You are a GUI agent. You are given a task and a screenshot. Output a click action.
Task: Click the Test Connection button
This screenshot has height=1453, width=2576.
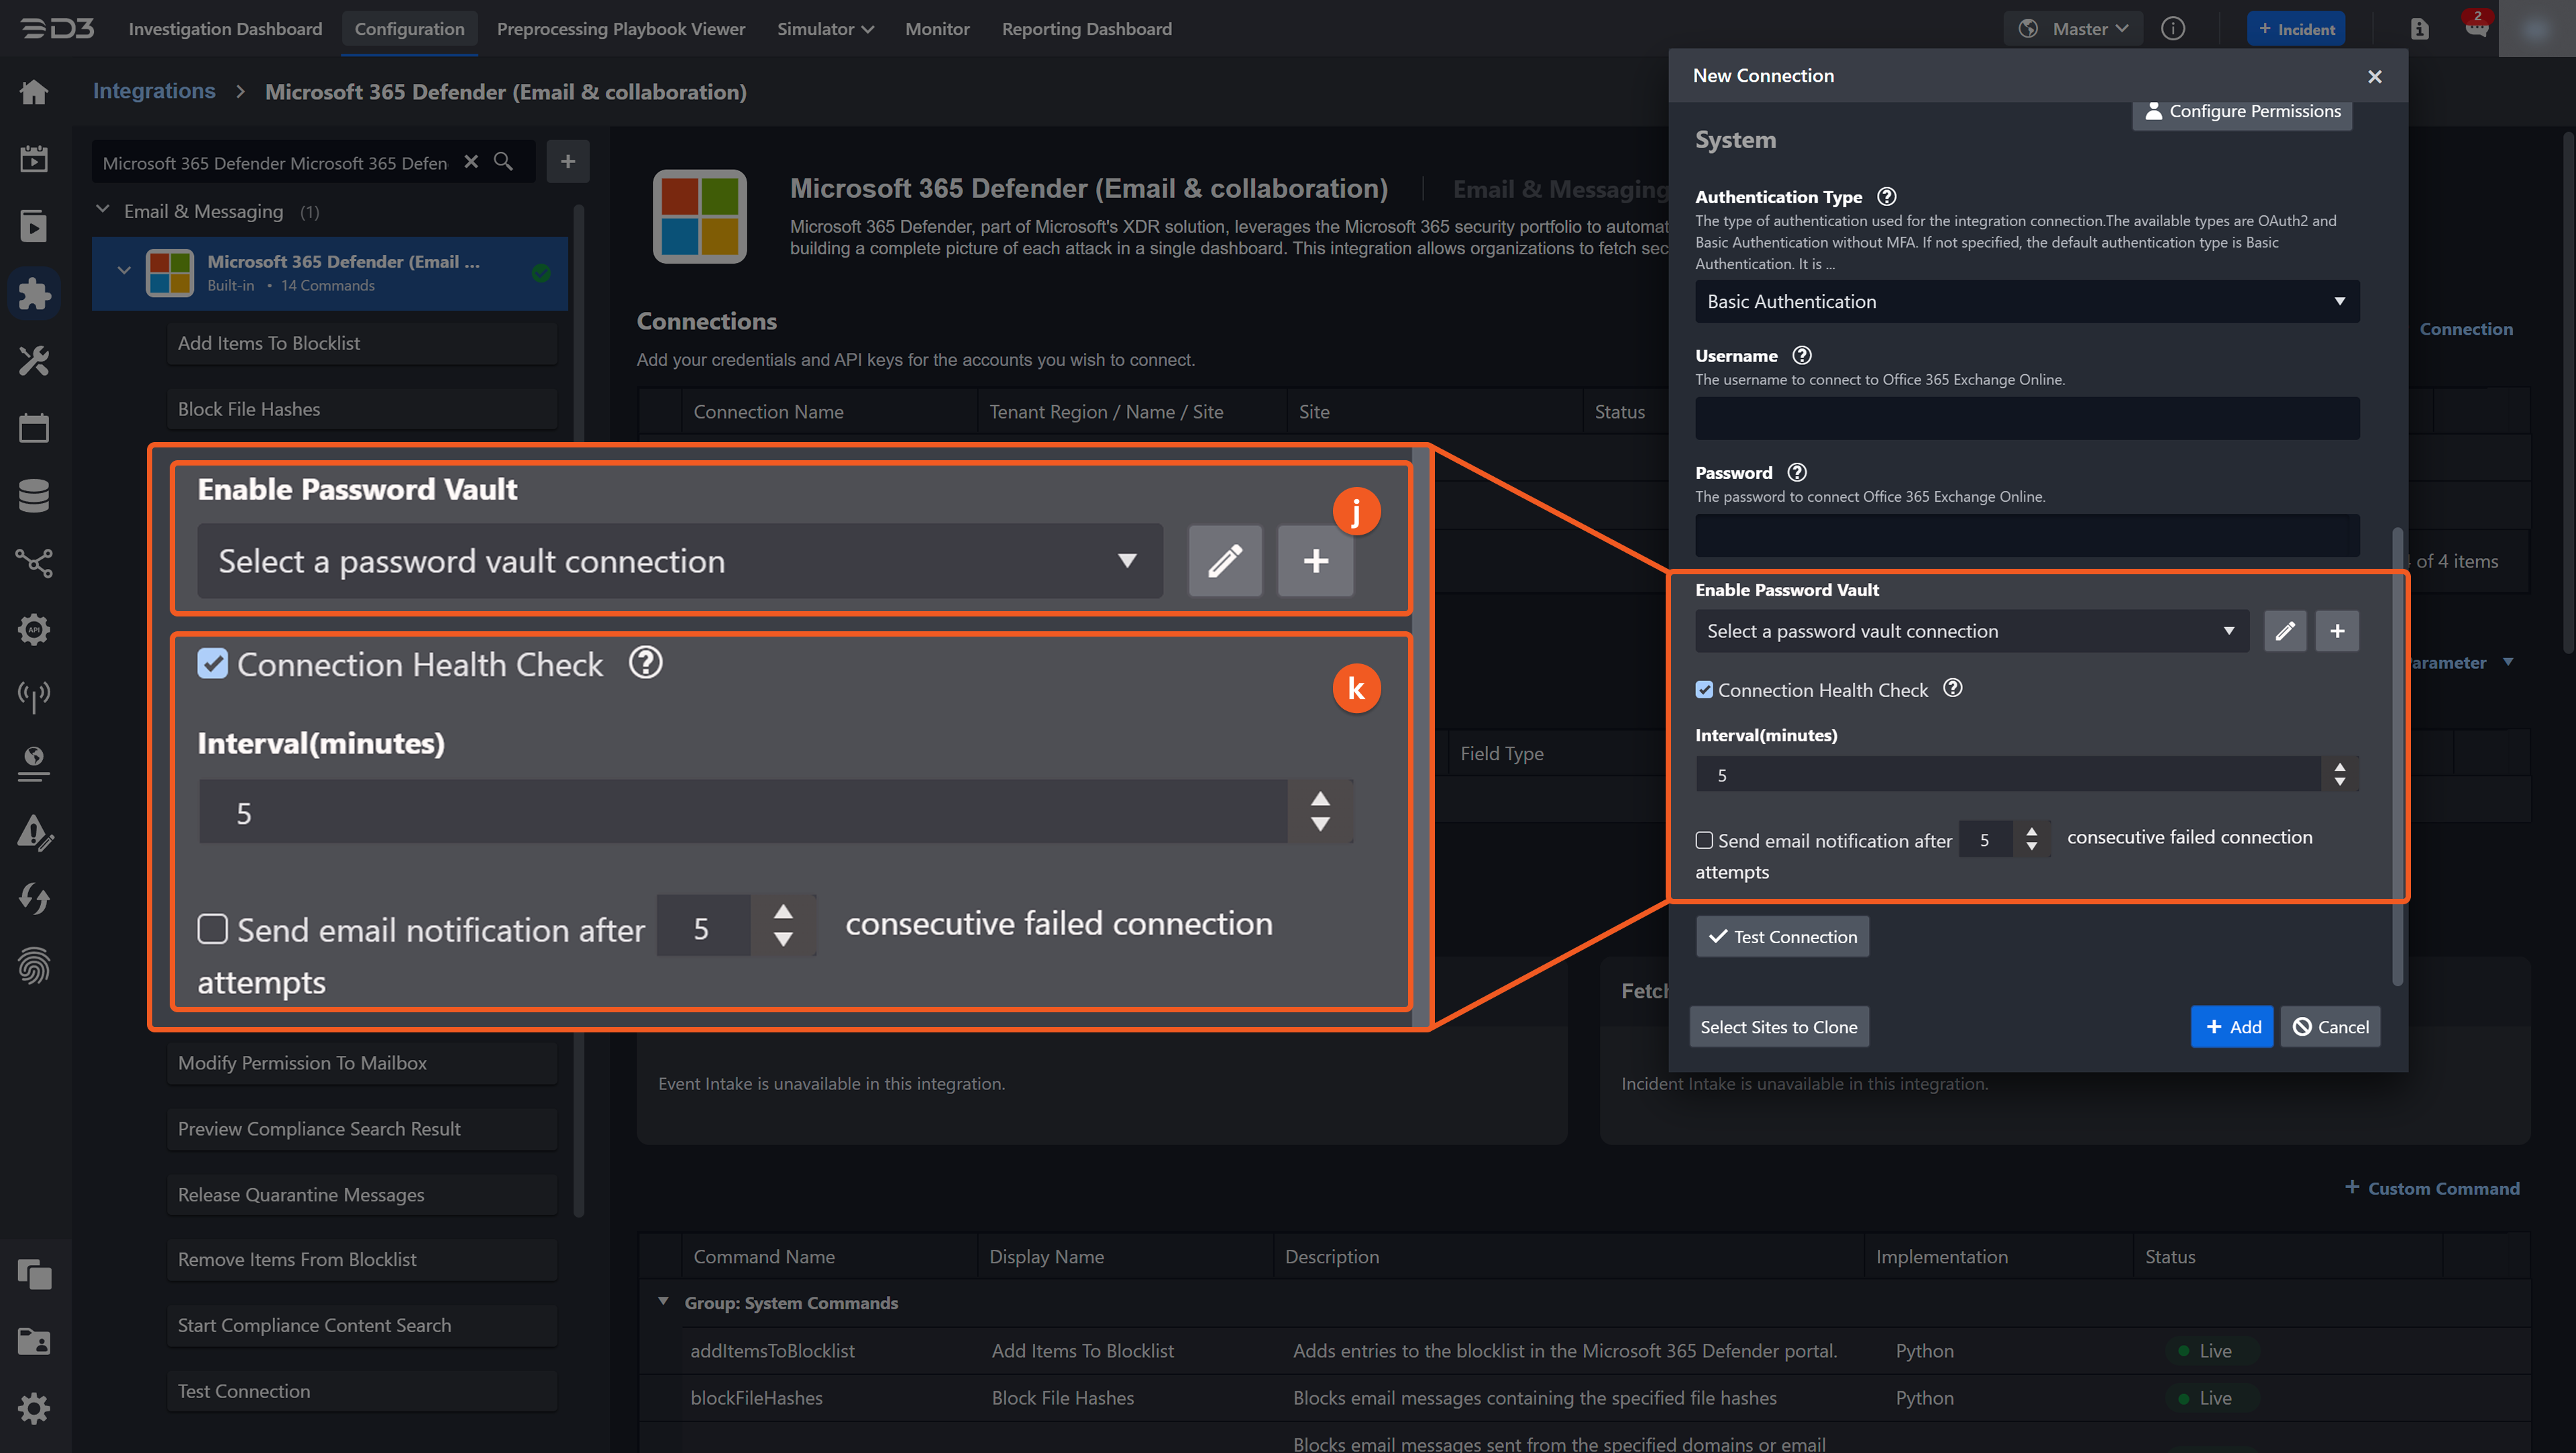coord(1782,937)
